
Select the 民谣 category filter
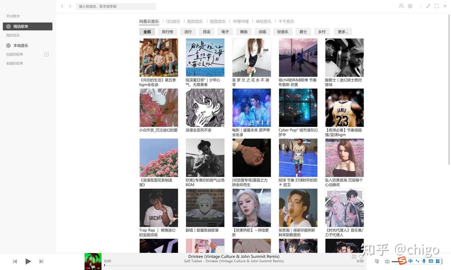click(207, 32)
